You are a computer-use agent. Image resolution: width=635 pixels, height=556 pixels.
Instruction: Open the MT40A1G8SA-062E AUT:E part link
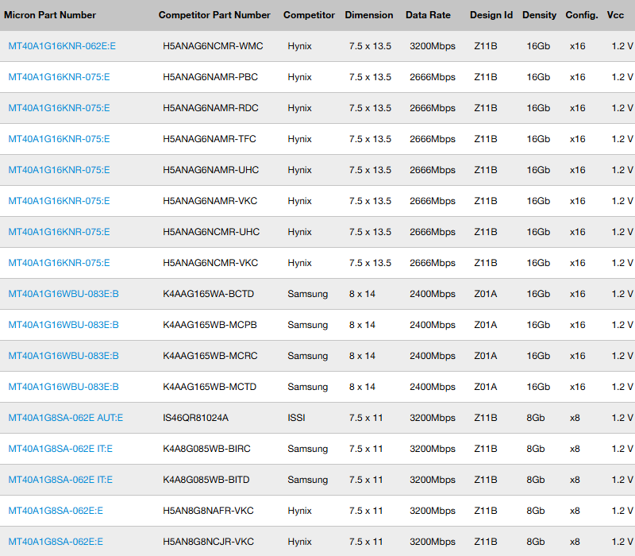click(66, 419)
